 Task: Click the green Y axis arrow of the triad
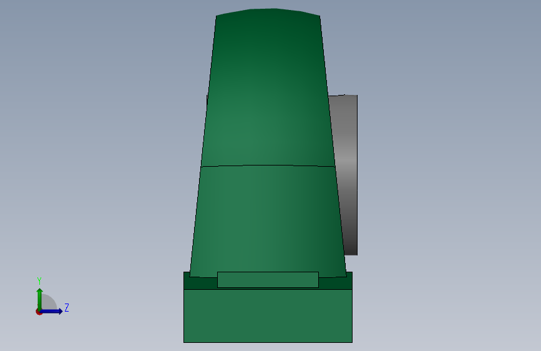40,299
